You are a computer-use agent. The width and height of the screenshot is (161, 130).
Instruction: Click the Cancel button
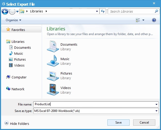(144, 123)
